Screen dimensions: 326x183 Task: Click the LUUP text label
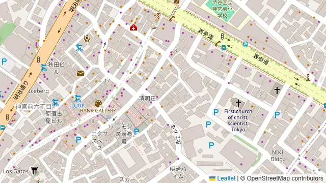78,106
